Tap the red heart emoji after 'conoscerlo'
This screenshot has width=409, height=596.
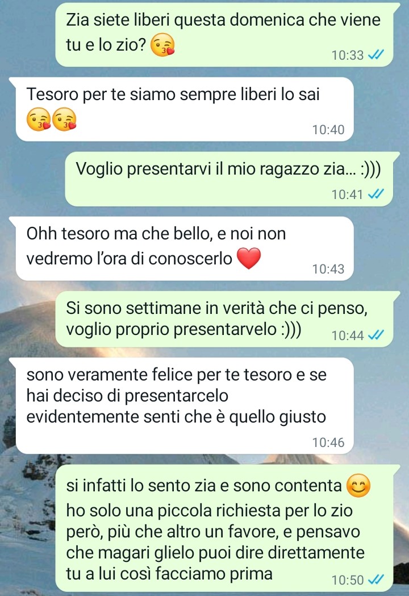(x=249, y=258)
